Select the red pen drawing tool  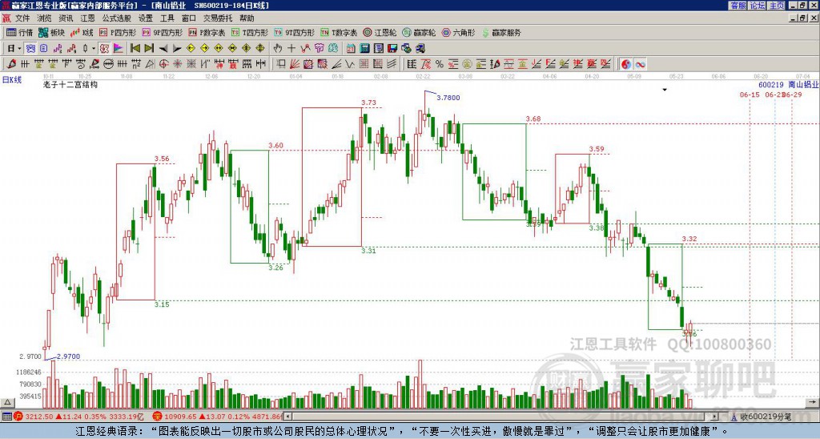(11, 64)
